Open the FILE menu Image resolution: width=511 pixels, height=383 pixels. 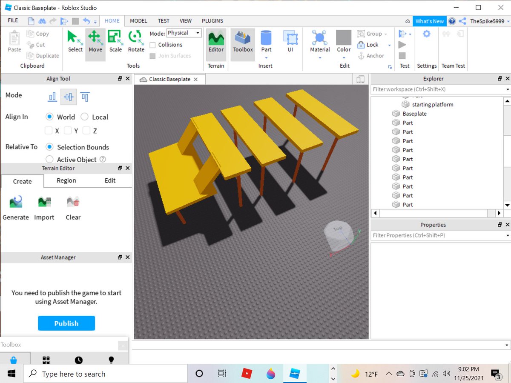(x=13, y=20)
